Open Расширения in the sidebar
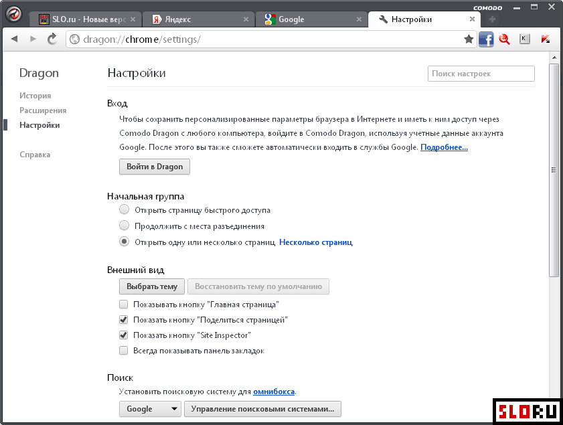The height and width of the screenshot is (425, 563). click(x=43, y=110)
